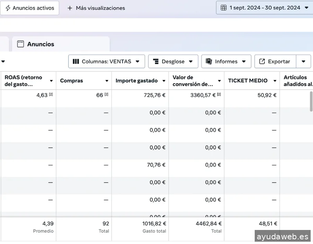Select the Anuncios activos filter button
Screen dimensions: 313x244
coord(30,8)
